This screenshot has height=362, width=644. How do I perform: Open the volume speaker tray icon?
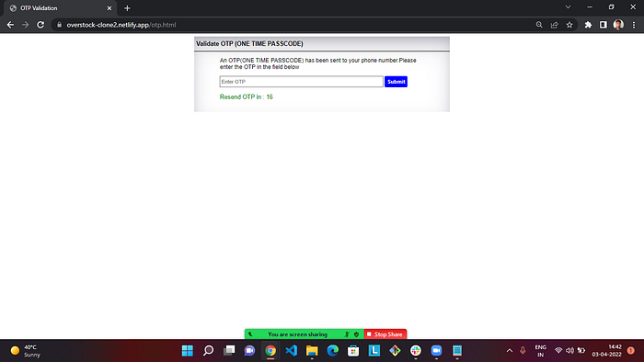pos(569,351)
